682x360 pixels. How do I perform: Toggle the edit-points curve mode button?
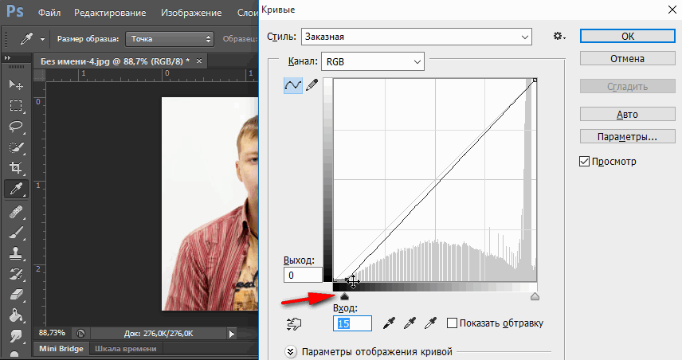(292, 85)
